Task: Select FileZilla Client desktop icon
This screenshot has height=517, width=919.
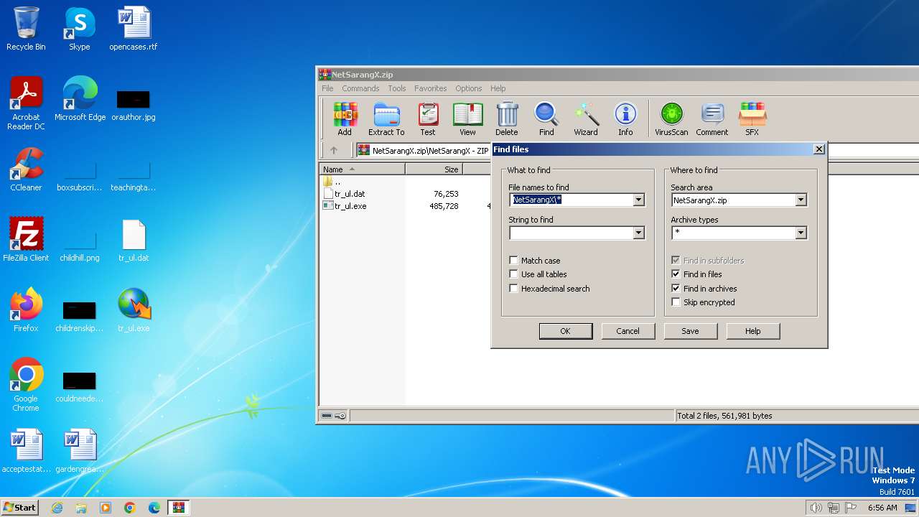Action: pos(26,240)
